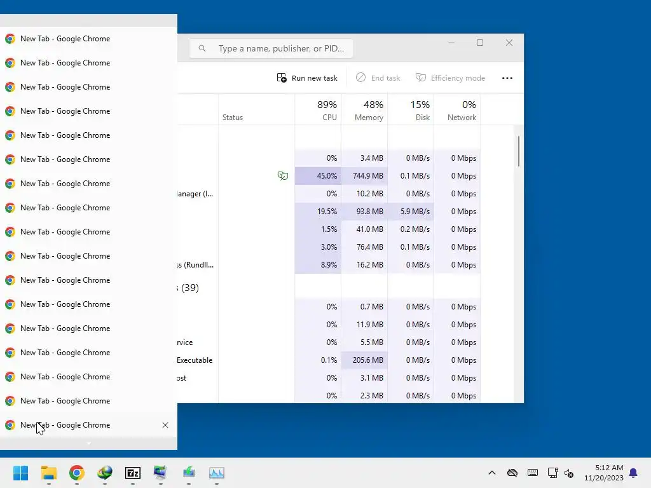Select the 5.5 MB memory cell
651x488 pixels.
click(364, 342)
